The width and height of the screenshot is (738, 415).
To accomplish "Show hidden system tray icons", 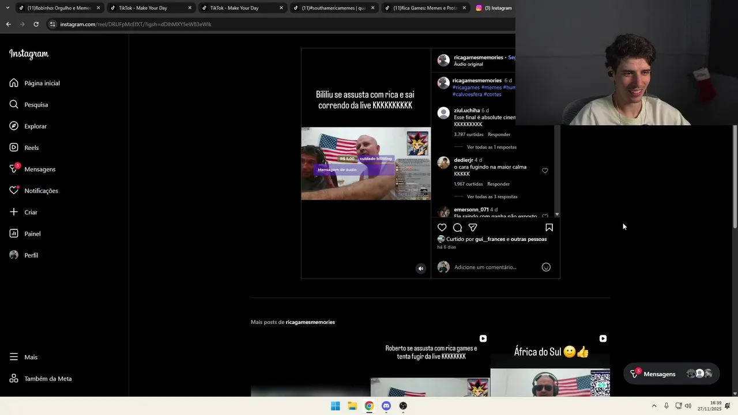I will [x=654, y=406].
